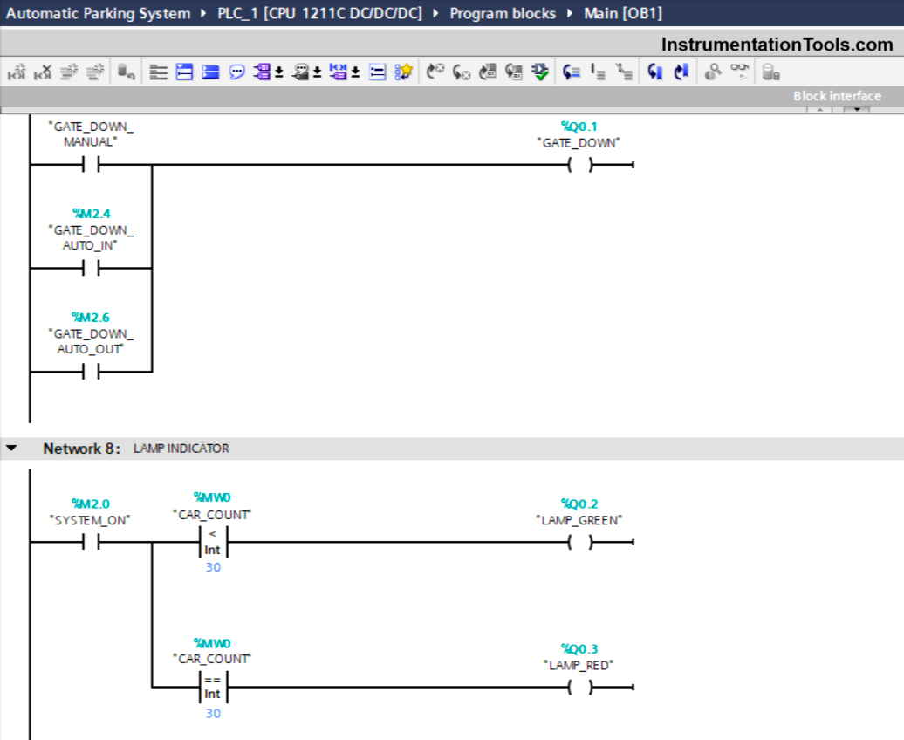Click the %Q0.1 address text
The image size is (904, 740).
tap(579, 127)
